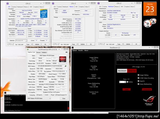Select the red Stress Test tab
Viewport: 160px width, 119px height.
tap(132, 71)
